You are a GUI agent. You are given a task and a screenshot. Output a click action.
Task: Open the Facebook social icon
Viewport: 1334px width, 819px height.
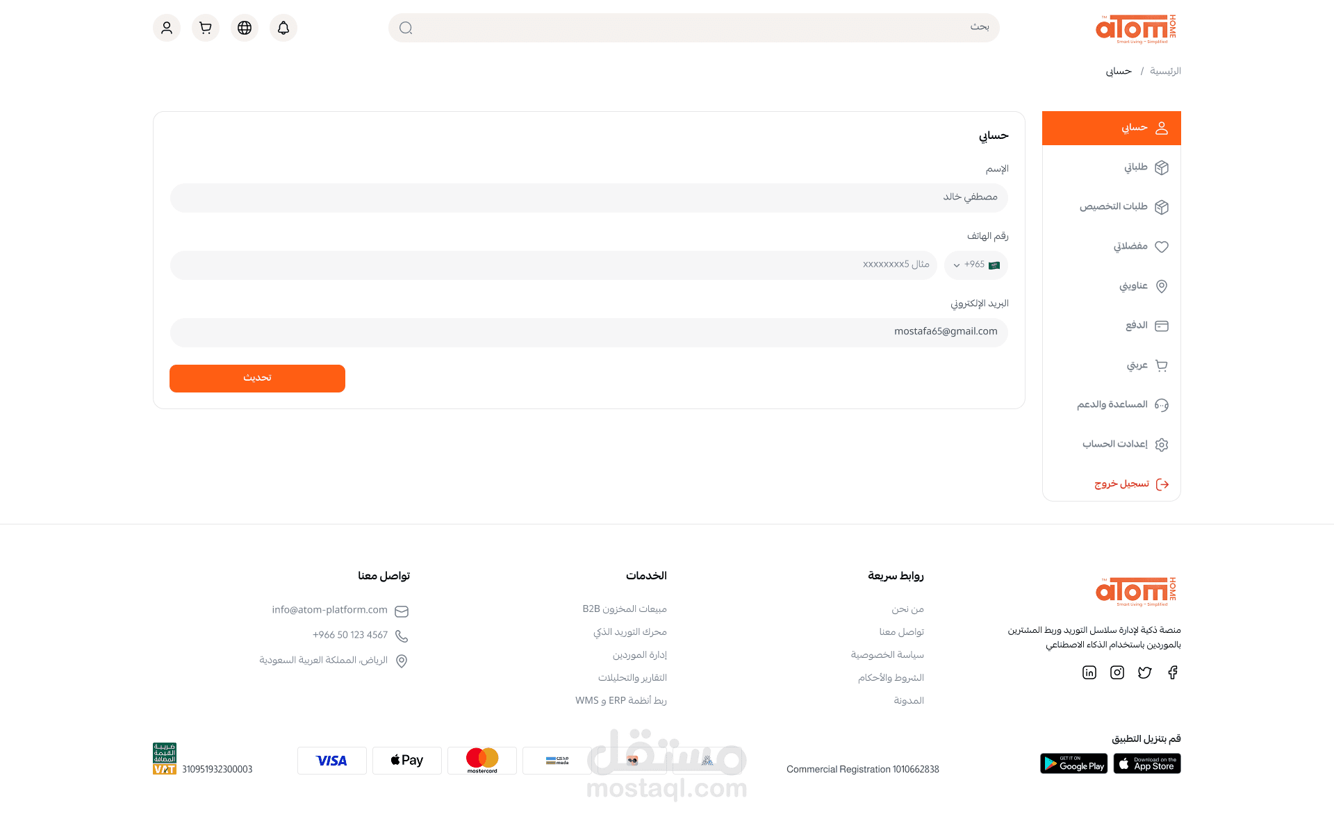pos(1172,672)
